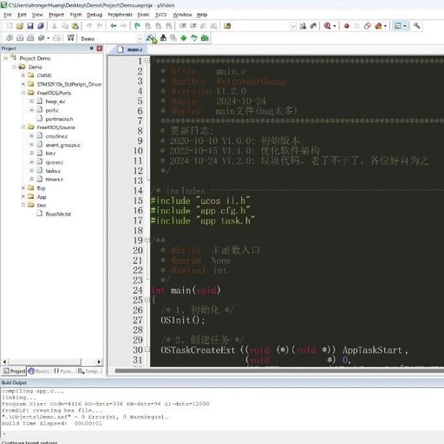Pin or unpin the Project panel

click(x=92, y=49)
